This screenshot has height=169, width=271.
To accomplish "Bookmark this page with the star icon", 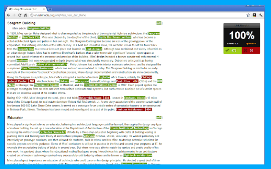I will point(248,15).
